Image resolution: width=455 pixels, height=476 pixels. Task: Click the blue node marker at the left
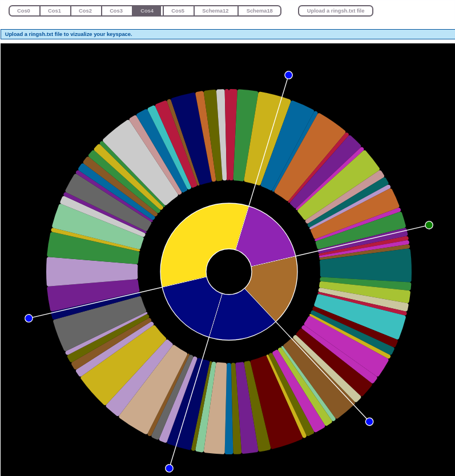click(29, 318)
